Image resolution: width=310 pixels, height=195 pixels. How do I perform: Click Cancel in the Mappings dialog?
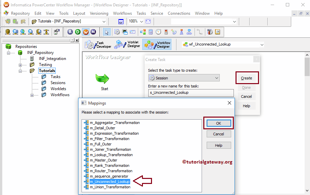coord(219,134)
